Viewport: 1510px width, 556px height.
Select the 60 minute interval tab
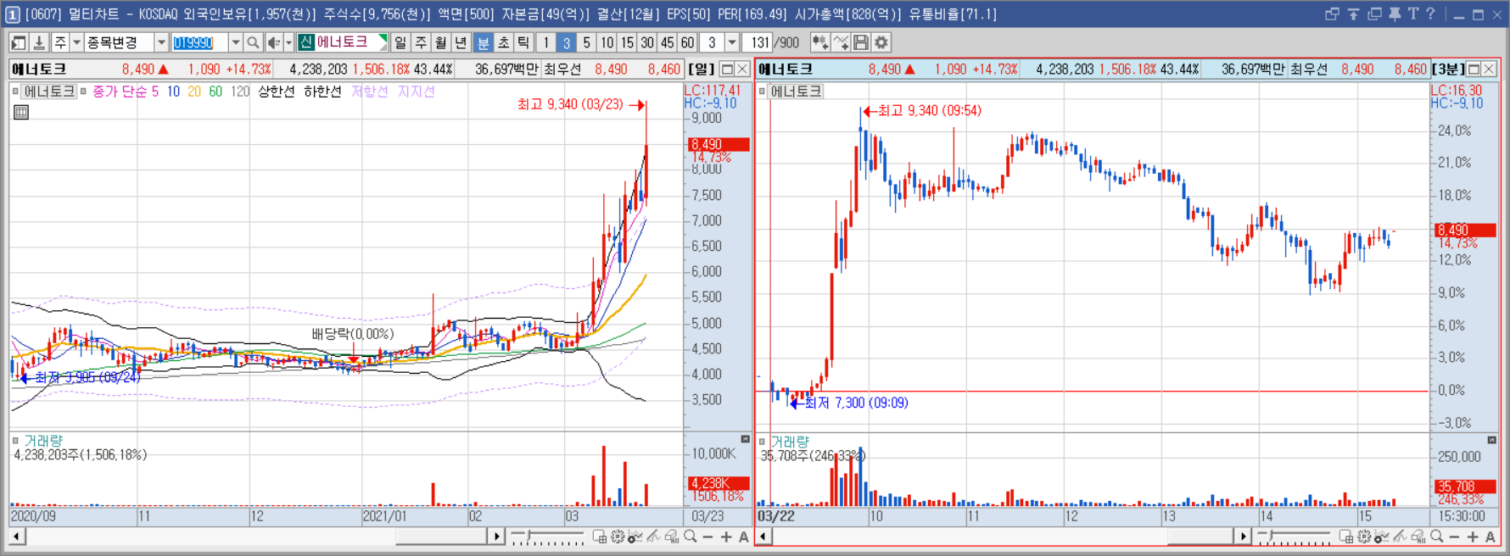[x=687, y=42]
